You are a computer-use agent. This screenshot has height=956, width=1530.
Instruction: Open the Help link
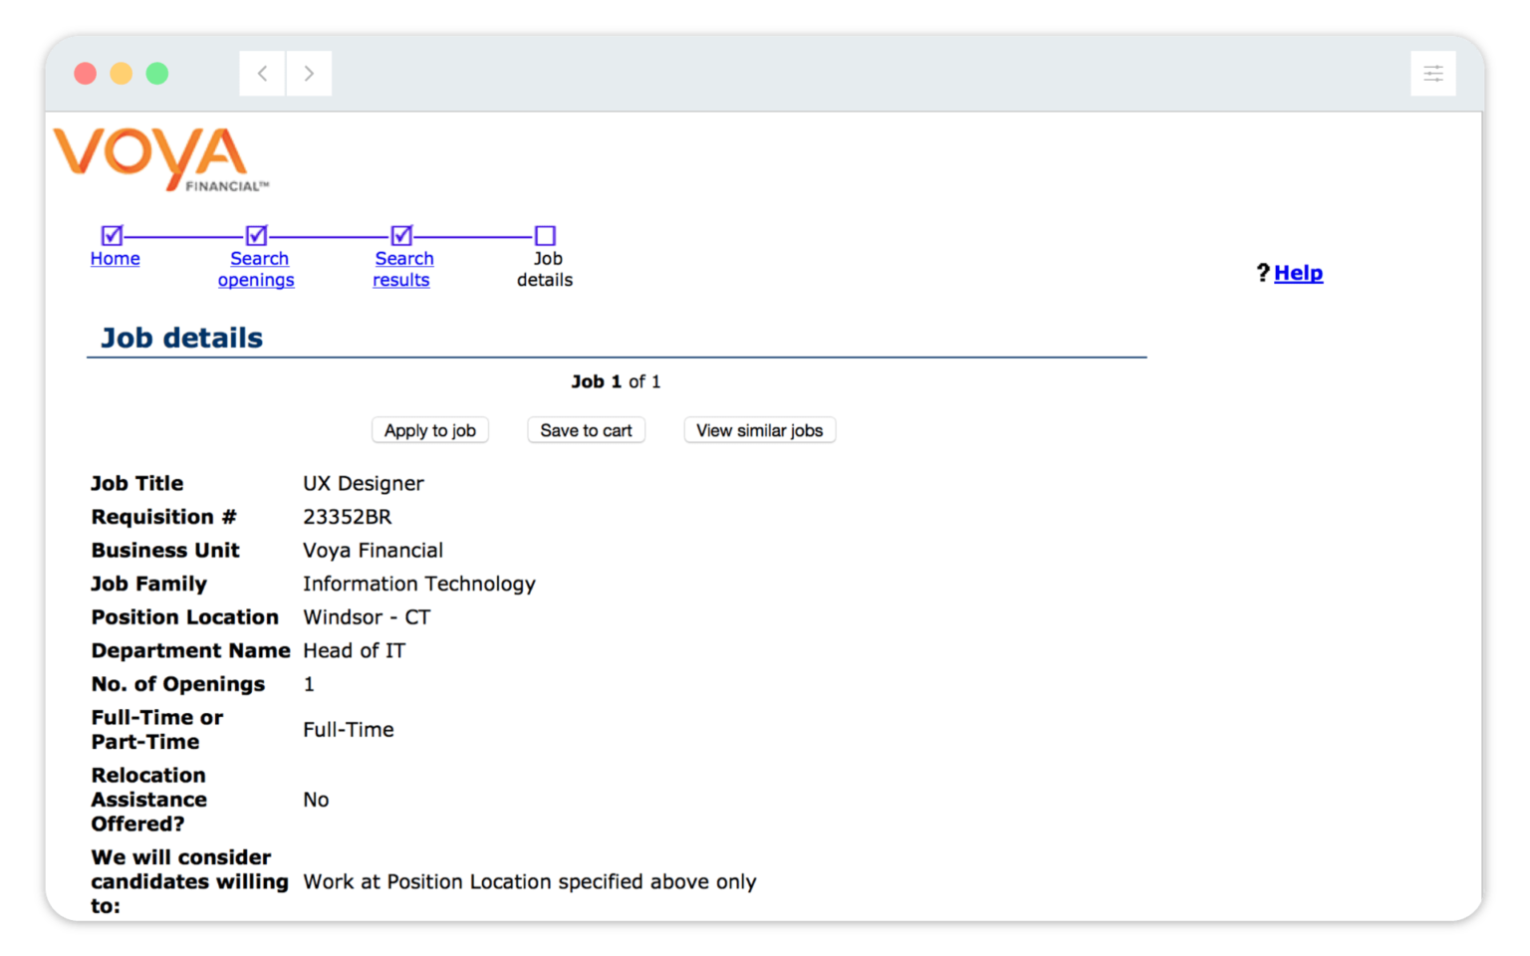pos(1298,272)
